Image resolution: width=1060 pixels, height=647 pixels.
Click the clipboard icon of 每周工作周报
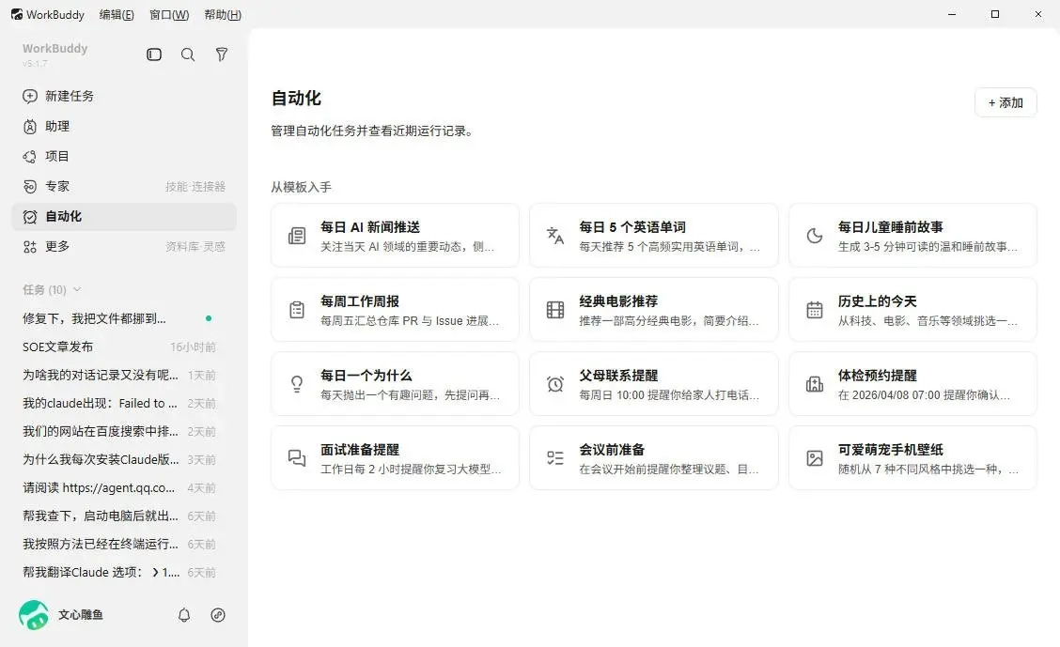297,309
